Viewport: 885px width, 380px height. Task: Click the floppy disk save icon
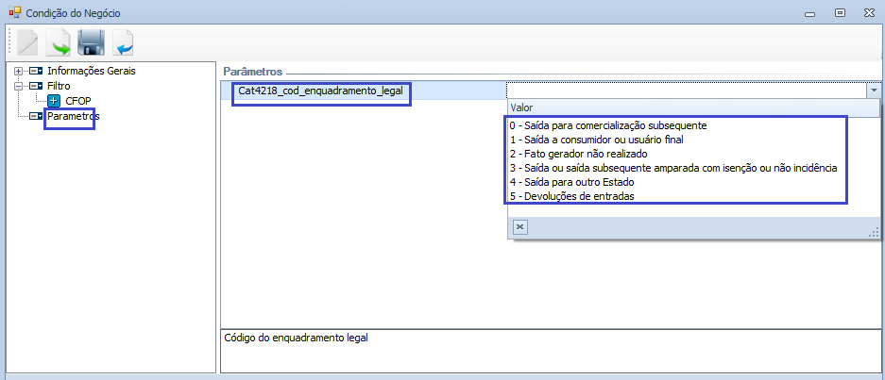pos(91,42)
